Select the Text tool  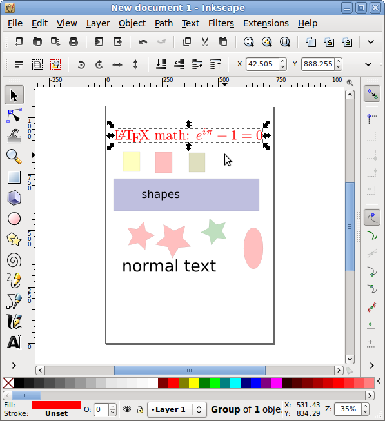point(14,342)
